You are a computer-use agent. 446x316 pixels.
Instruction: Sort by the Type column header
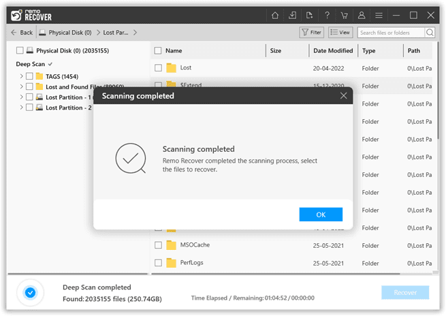tap(368, 50)
